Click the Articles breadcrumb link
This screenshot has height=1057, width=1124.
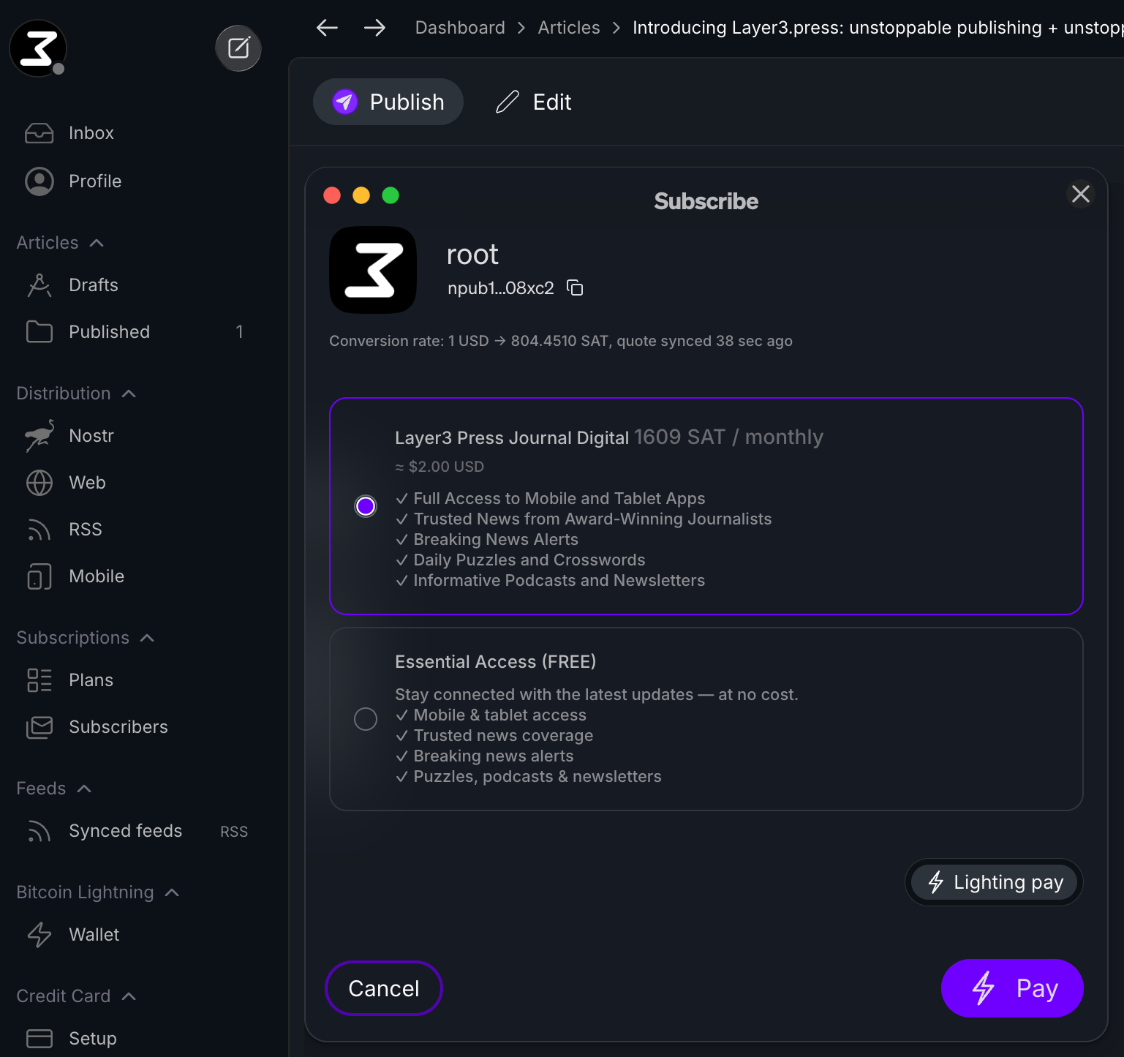(569, 28)
